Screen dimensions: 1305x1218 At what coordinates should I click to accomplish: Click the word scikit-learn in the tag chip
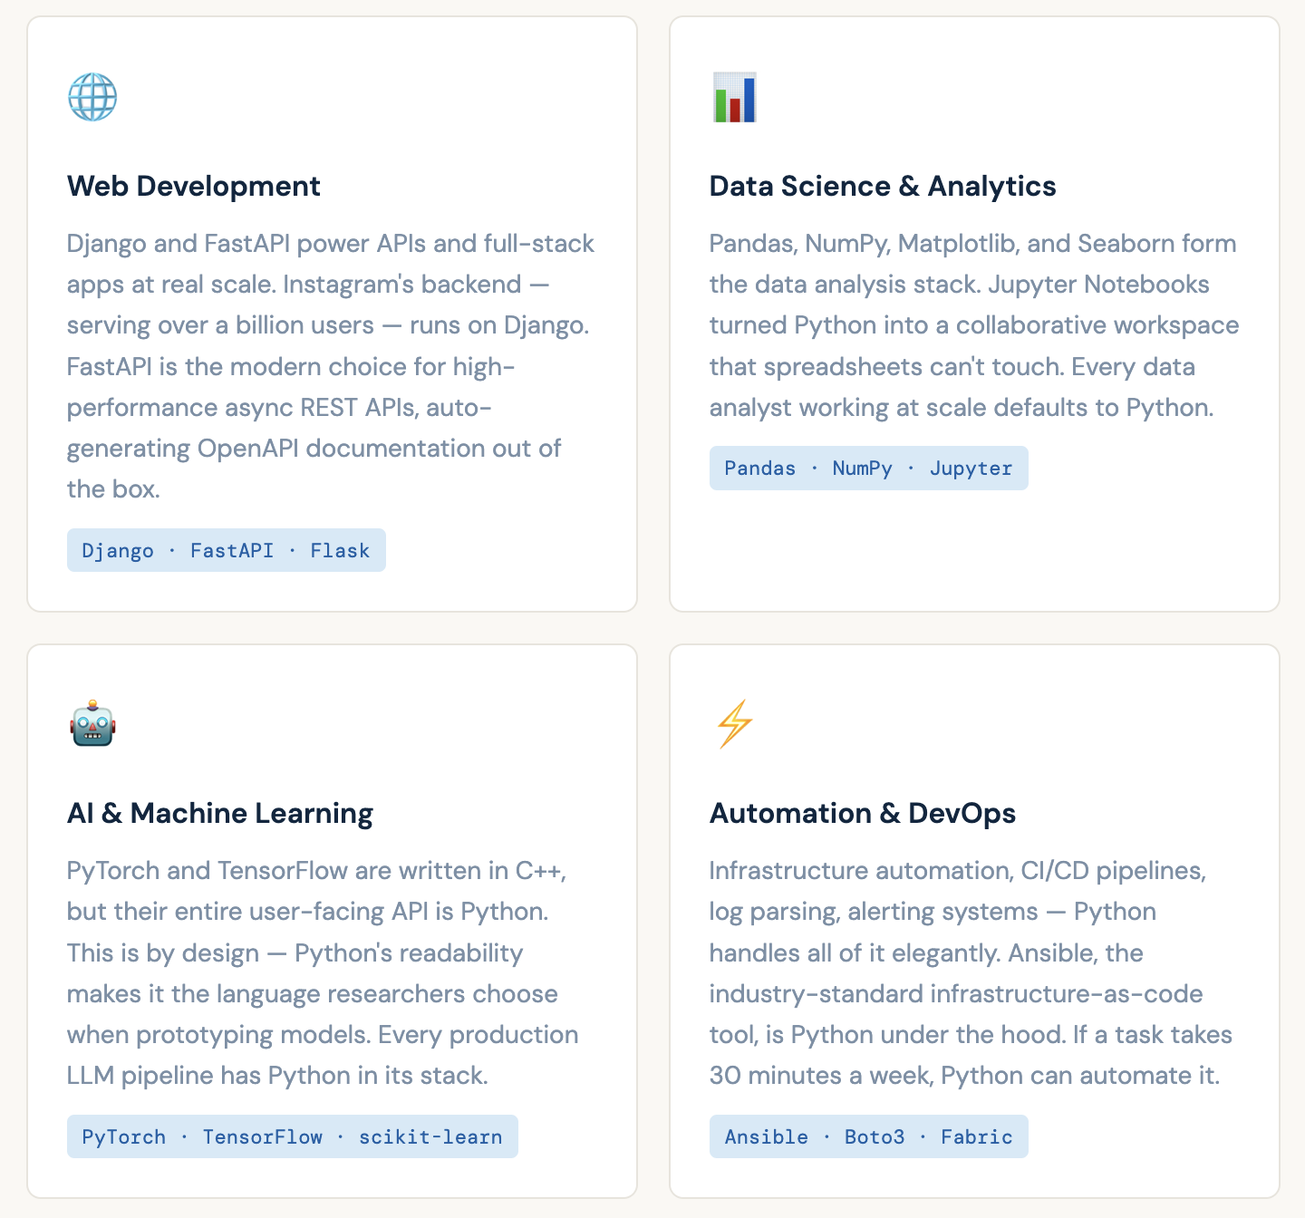click(430, 1136)
